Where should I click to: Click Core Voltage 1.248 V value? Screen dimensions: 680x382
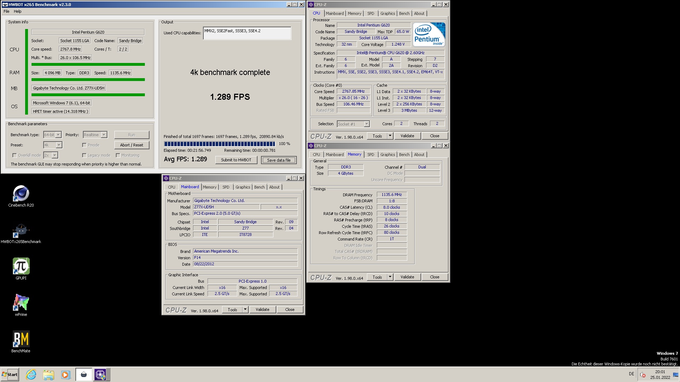398,45
